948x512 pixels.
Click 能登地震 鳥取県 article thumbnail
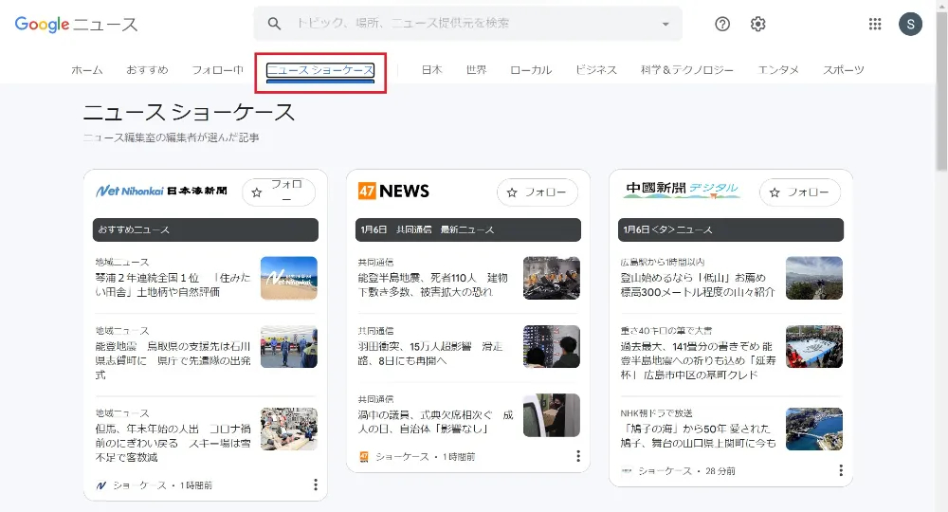coord(289,347)
